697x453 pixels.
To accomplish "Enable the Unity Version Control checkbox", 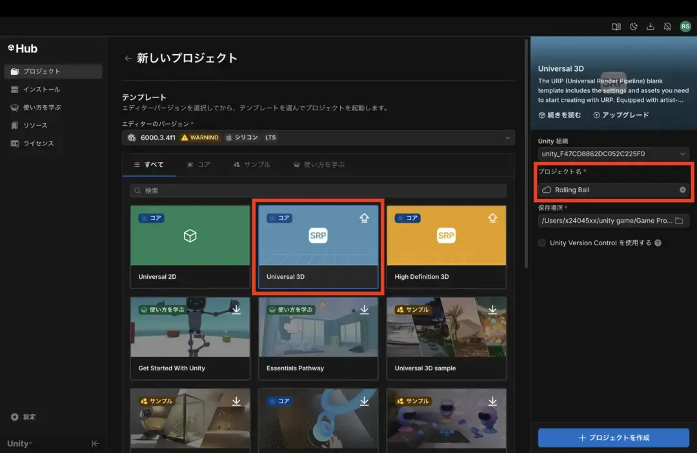I will [543, 243].
